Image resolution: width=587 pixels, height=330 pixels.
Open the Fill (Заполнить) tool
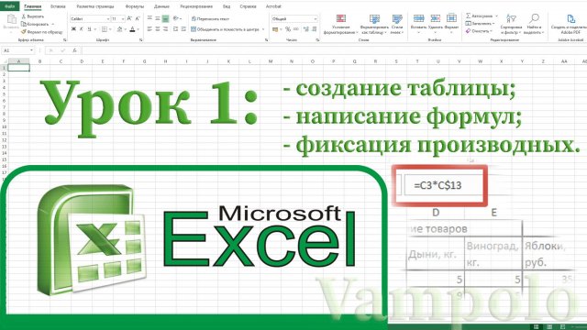pyautogui.click(x=479, y=24)
